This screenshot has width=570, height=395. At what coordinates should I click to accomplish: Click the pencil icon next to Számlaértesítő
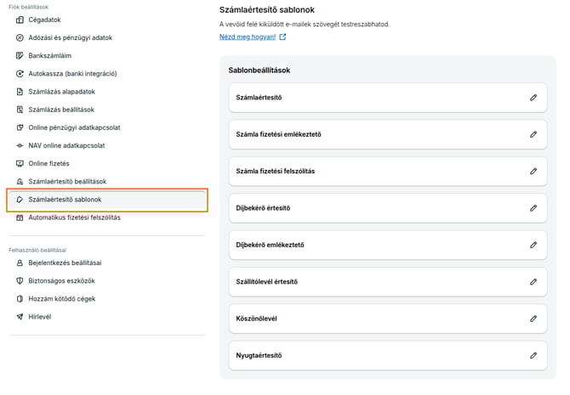[533, 98]
